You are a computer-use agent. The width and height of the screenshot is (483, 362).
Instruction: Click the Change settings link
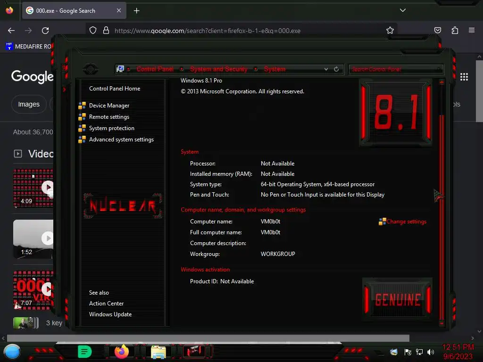click(x=406, y=222)
